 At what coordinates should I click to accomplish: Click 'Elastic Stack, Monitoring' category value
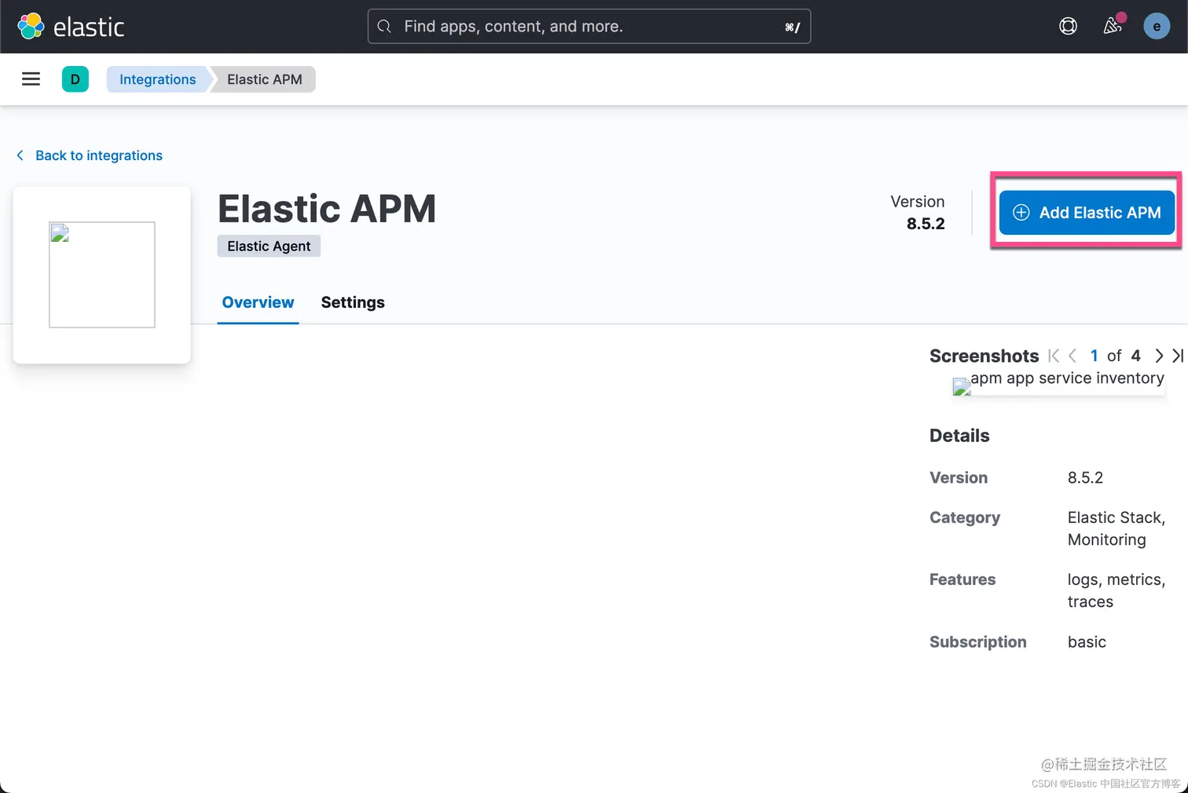pos(1116,528)
